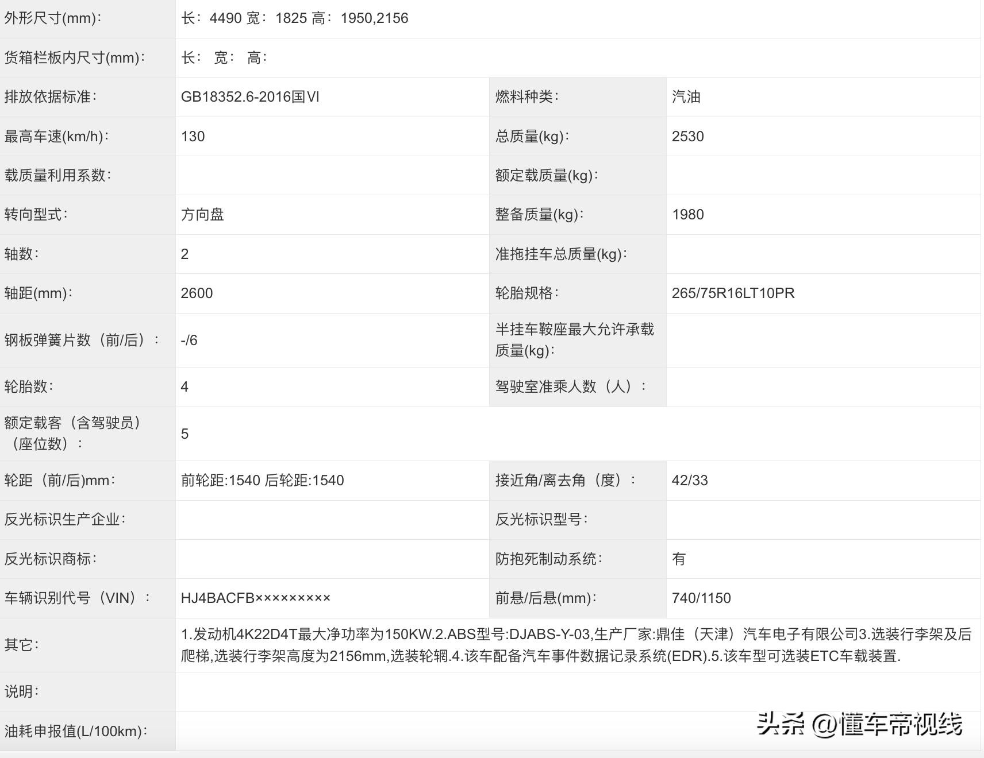Click the leaf spring count value -/6

[189, 341]
